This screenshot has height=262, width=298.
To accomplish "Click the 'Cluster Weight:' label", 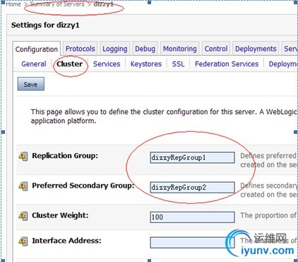I will tap(60, 215).
